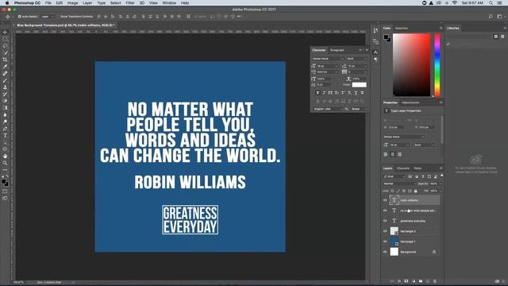
Task: Click the Character panel text color swatch
Action: 360,85
